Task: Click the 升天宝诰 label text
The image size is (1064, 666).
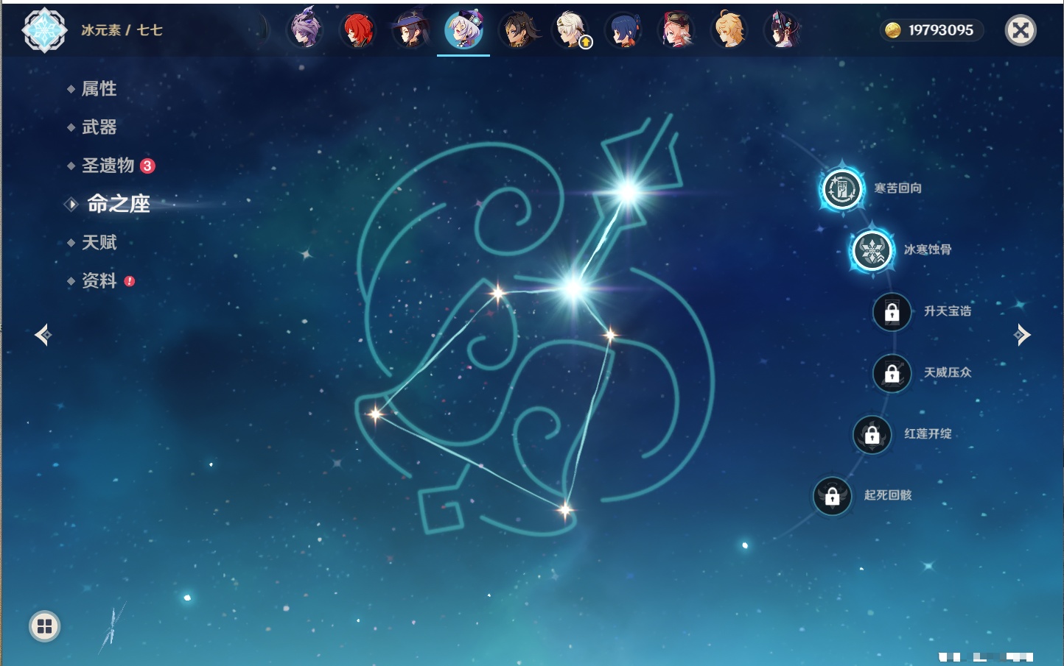Action: pos(948,311)
